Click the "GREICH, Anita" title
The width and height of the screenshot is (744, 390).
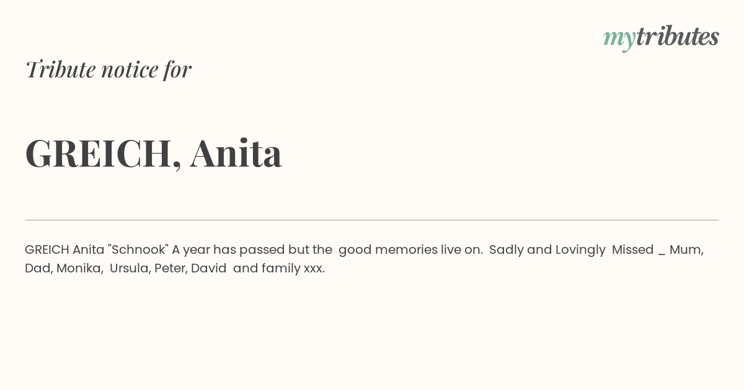[153, 153]
